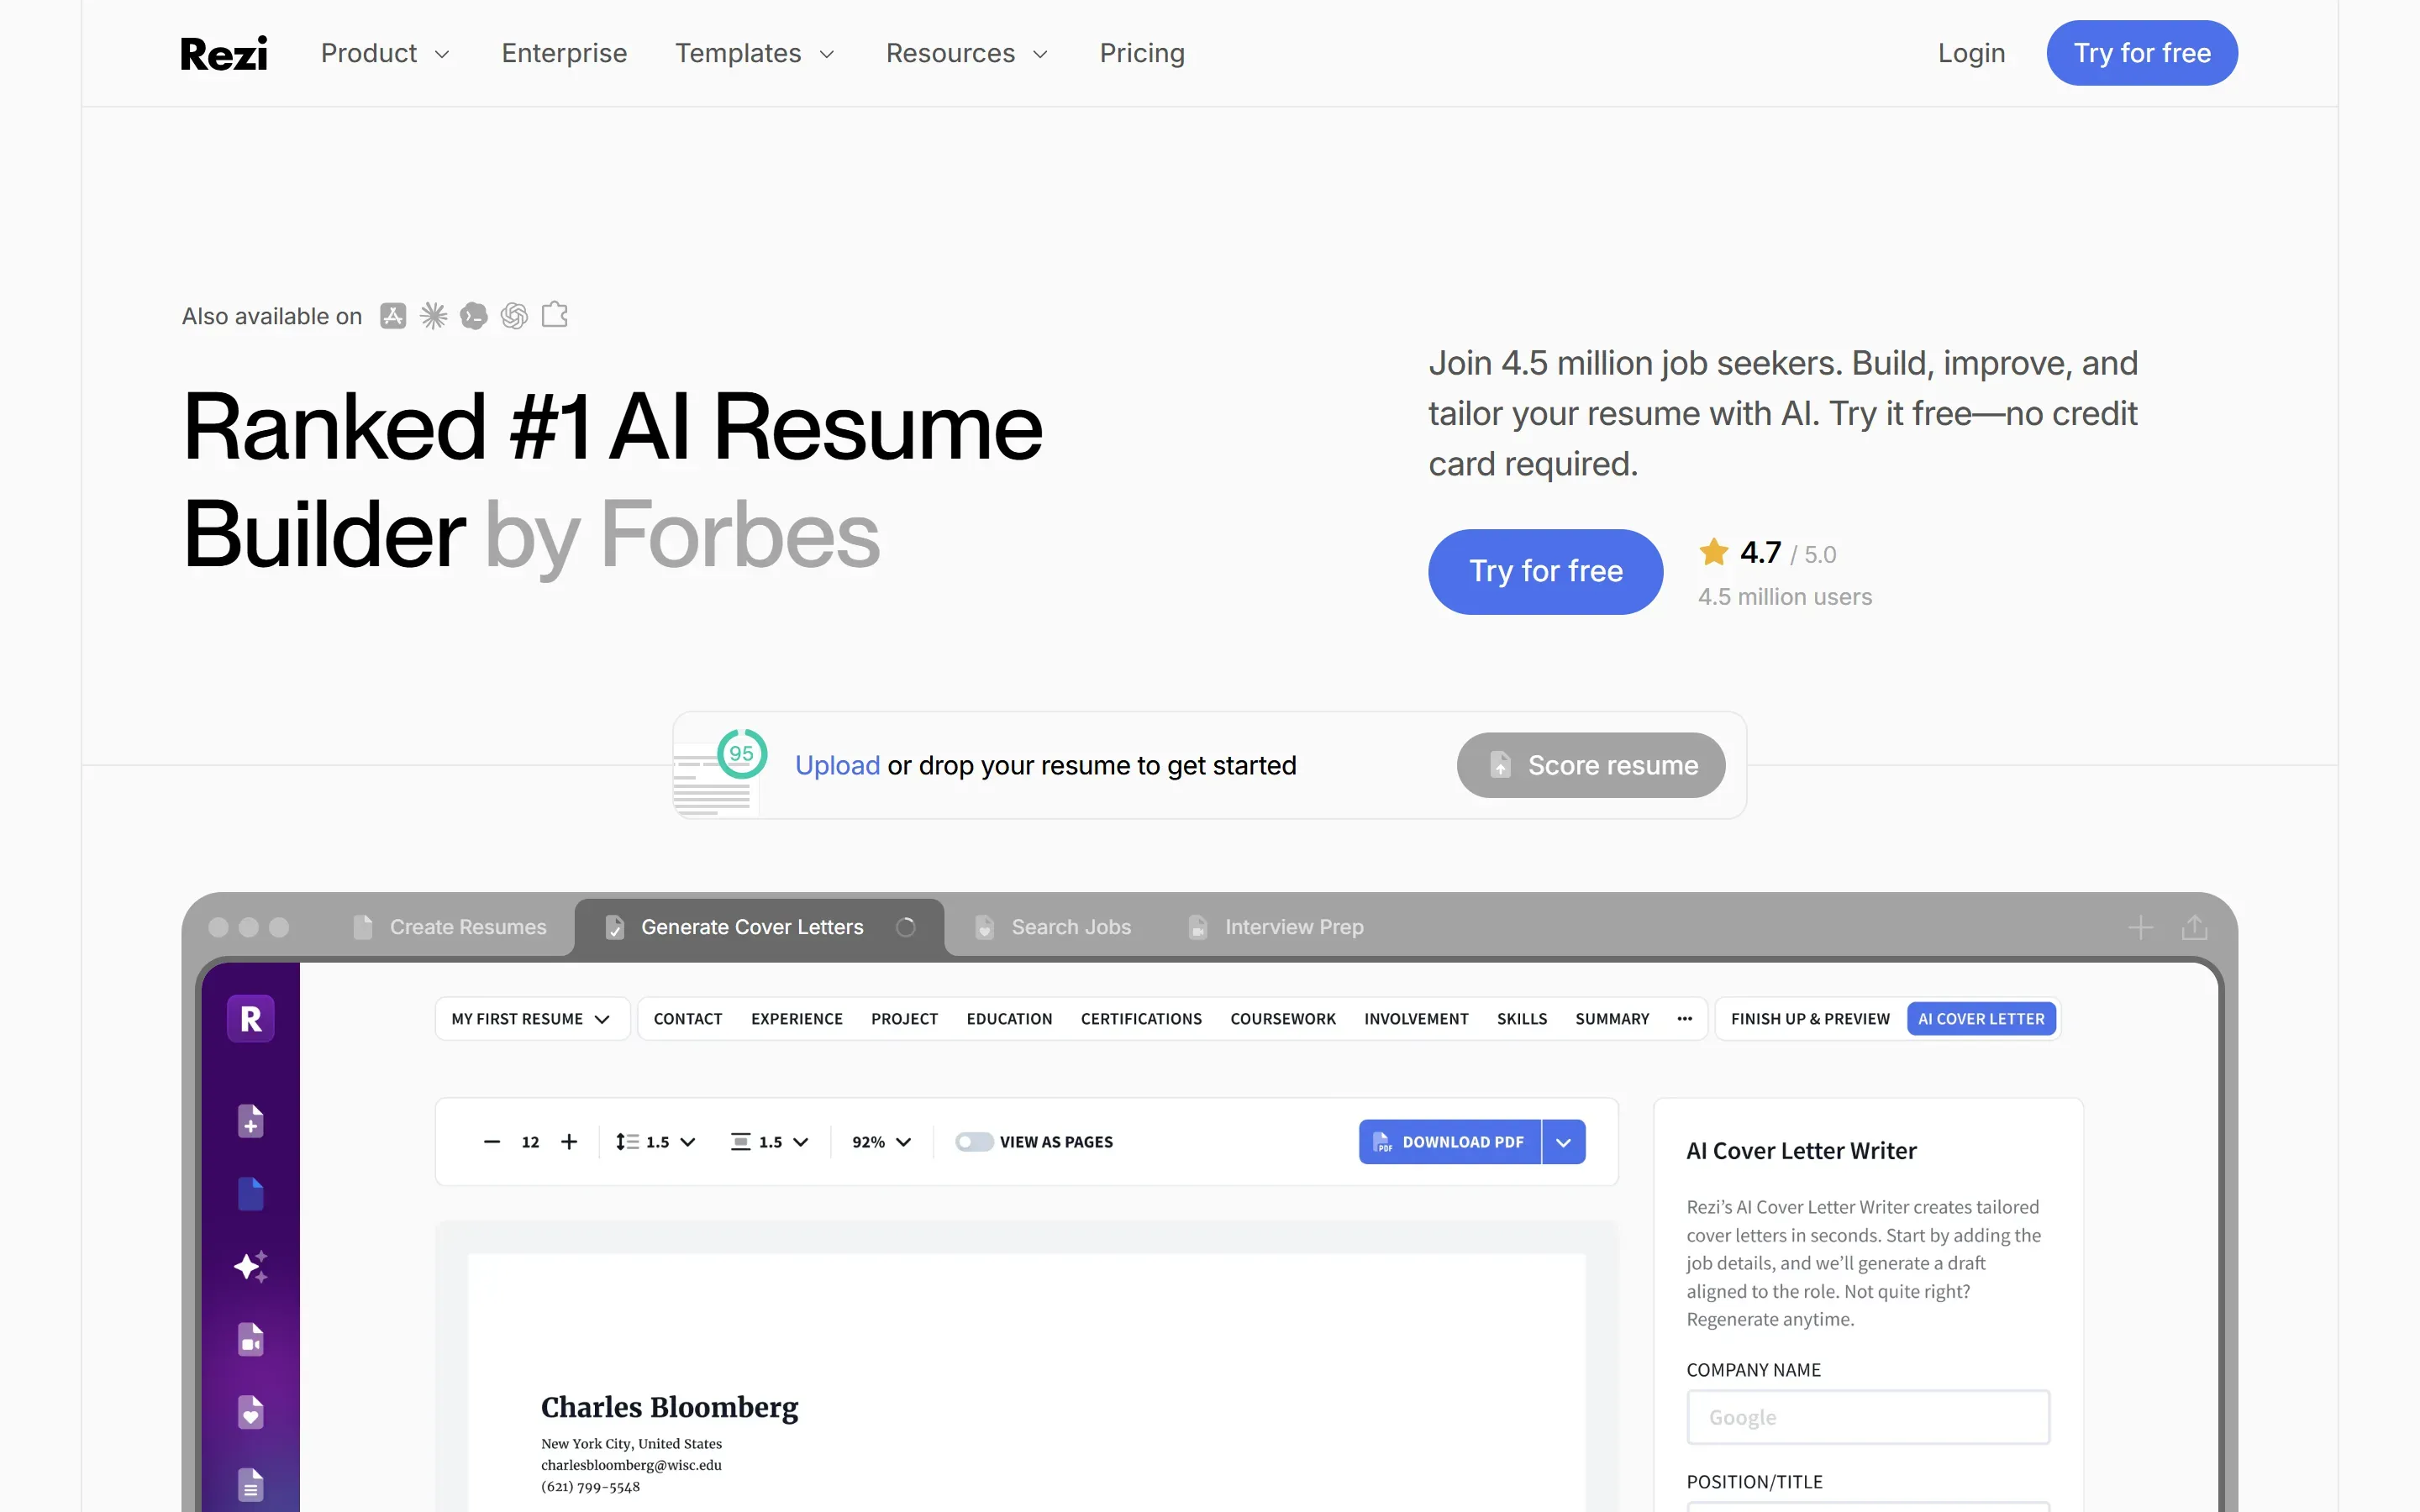Image resolution: width=2420 pixels, height=1512 pixels.
Task: Expand the Product menu
Action: click(x=385, y=53)
